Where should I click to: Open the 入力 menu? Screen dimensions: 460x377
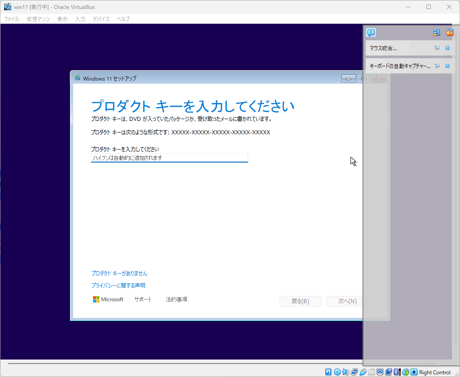pyautogui.click(x=80, y=19)
